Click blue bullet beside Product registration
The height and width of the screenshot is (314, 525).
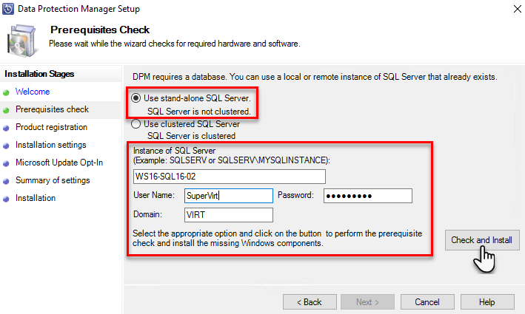click(6, 128)
